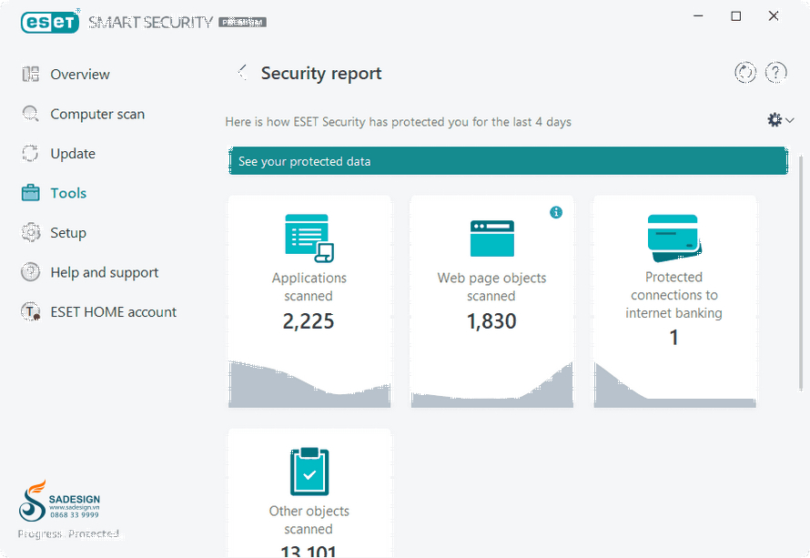Click the internet banking connections history graph

coord(674,384)
